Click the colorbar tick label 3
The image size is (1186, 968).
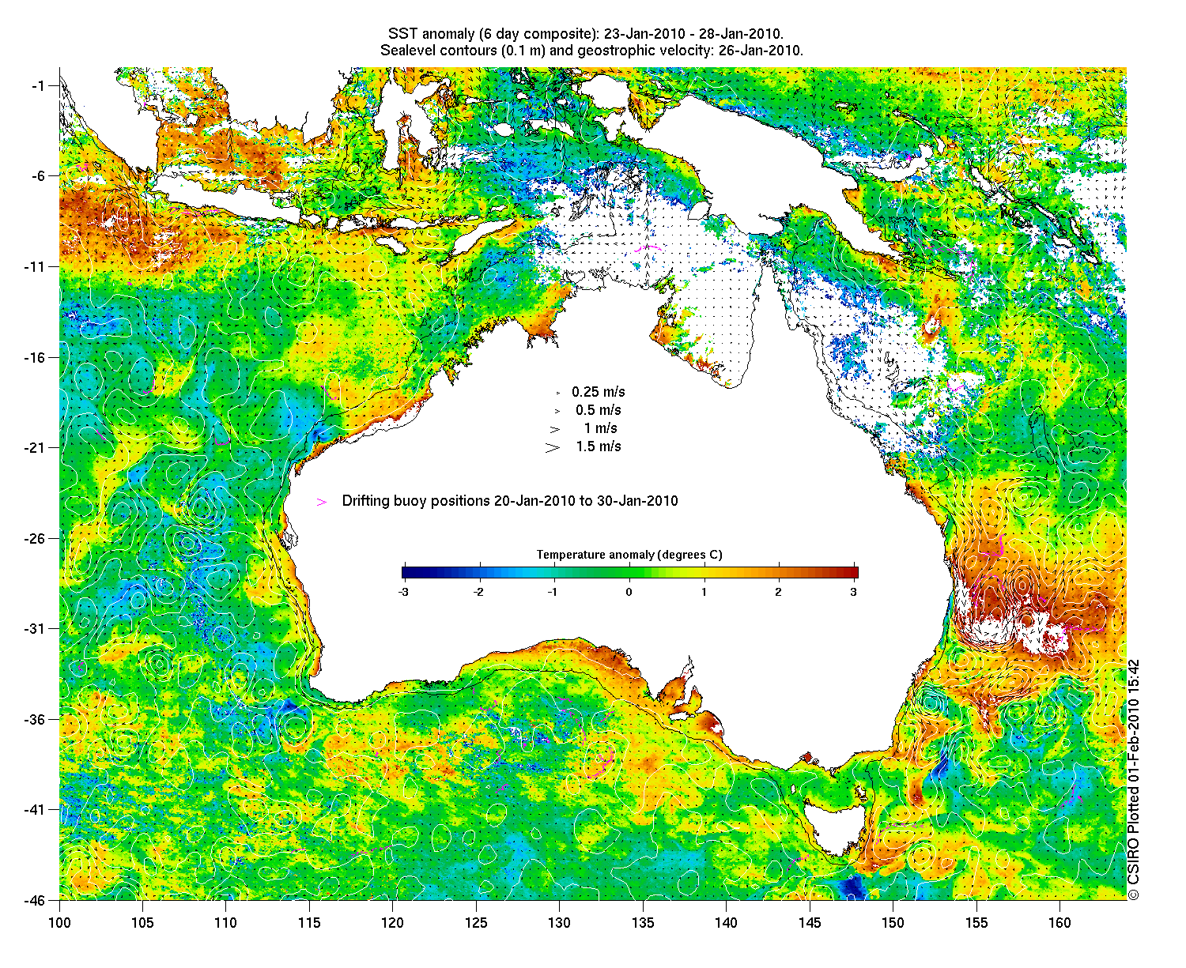[855, 591]
